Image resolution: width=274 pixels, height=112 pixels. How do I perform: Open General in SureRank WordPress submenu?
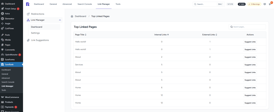tap(5, 74)
